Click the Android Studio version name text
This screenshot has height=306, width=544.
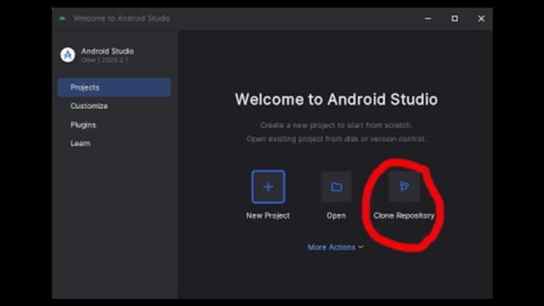107,51
